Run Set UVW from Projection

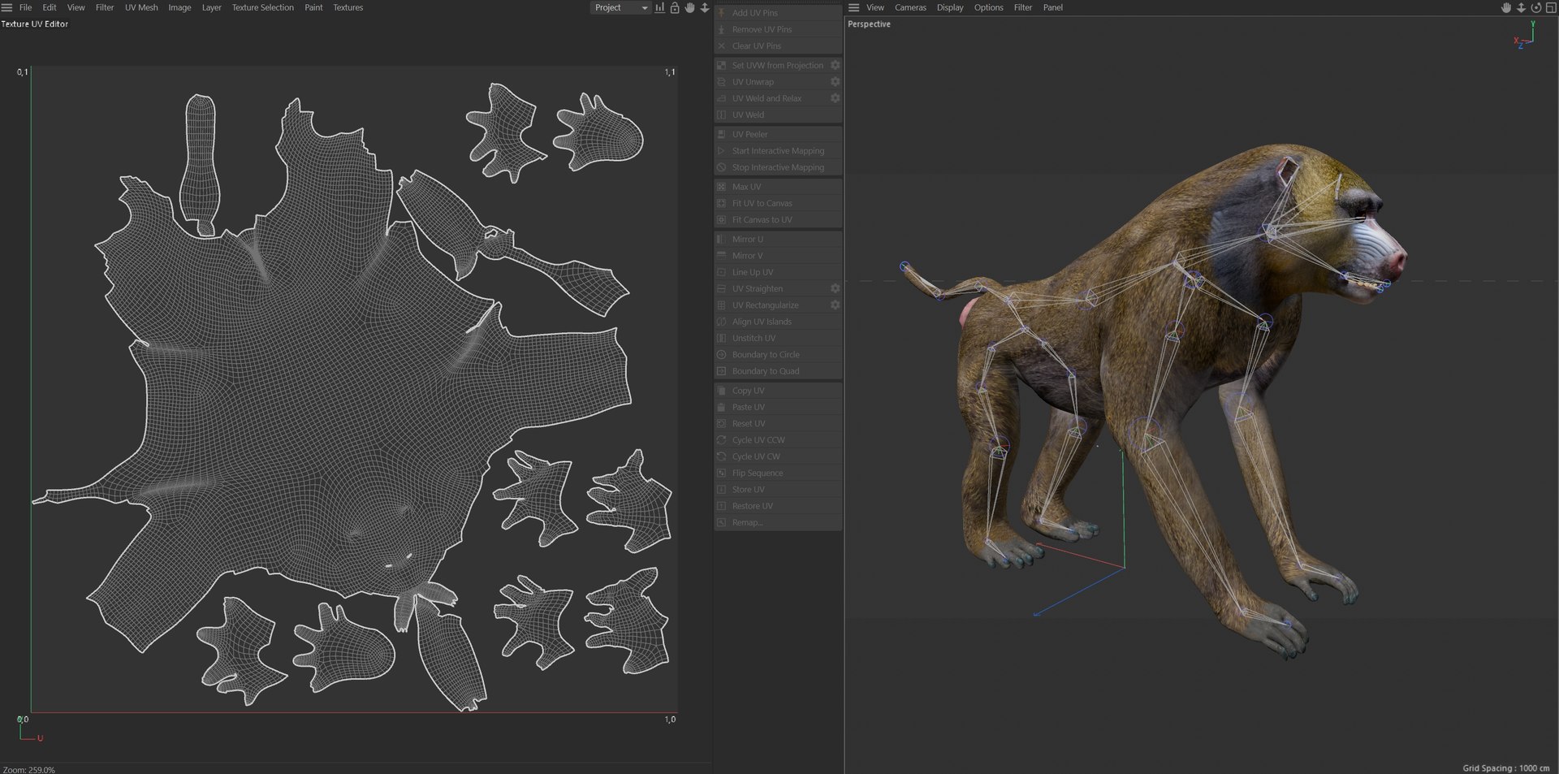[x=771, y=65]
